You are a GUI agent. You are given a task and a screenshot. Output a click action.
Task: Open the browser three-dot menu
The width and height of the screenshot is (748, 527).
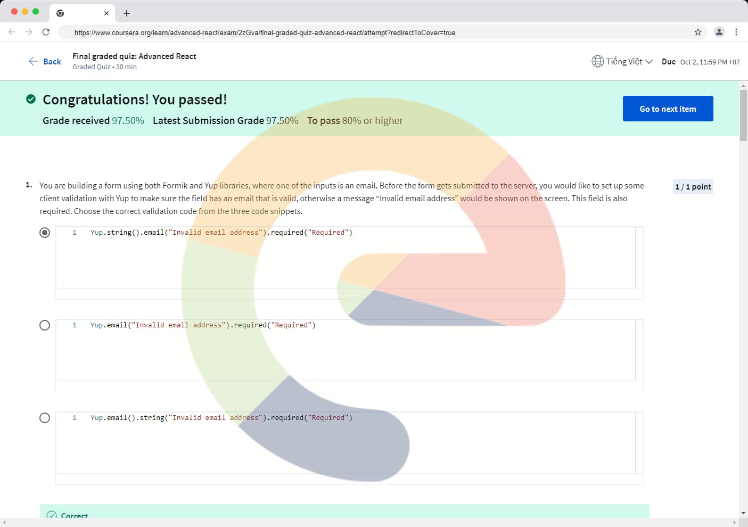click(736, 32)
